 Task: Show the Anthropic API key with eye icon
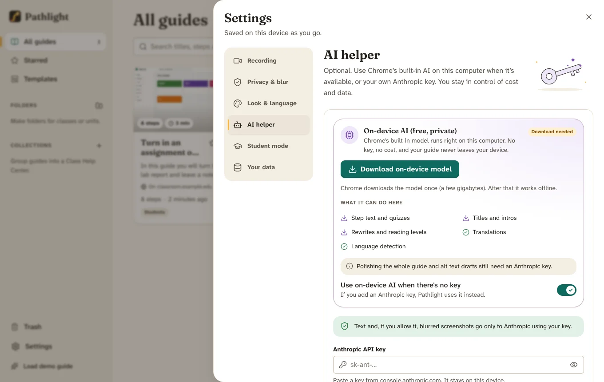click(574, 365)
